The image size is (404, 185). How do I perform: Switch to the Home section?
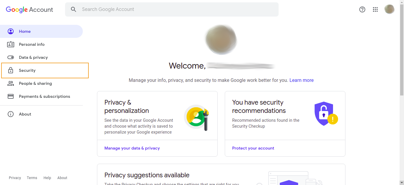[x=25, y=31]
